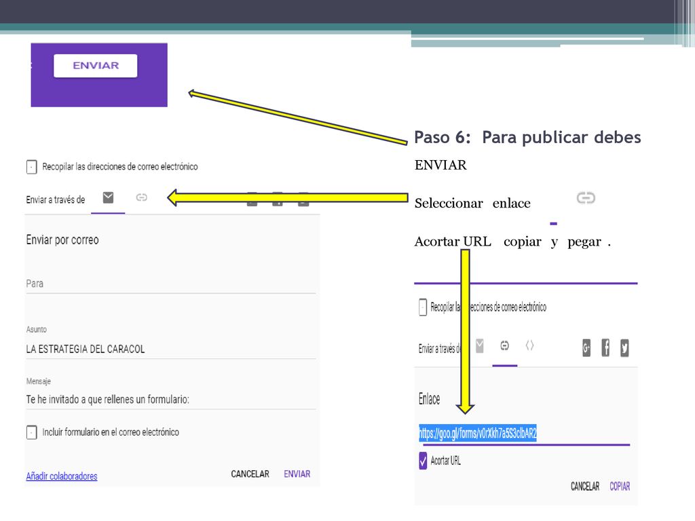Share via Twitter icon
Viewport: 695px width, 521px height.
[x=624, y=348]
